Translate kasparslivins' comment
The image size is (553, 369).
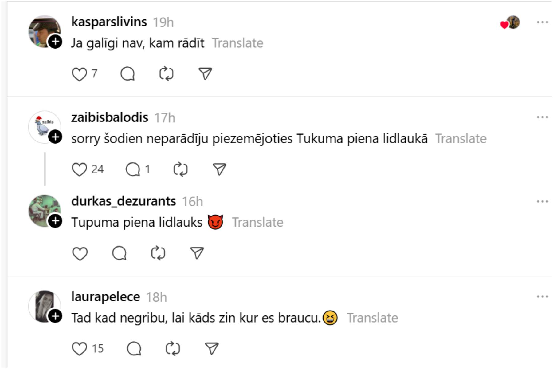point(237,43)
